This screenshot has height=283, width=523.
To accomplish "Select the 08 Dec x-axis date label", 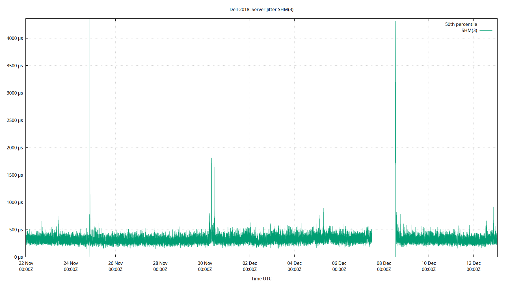I will coord(384,263).
